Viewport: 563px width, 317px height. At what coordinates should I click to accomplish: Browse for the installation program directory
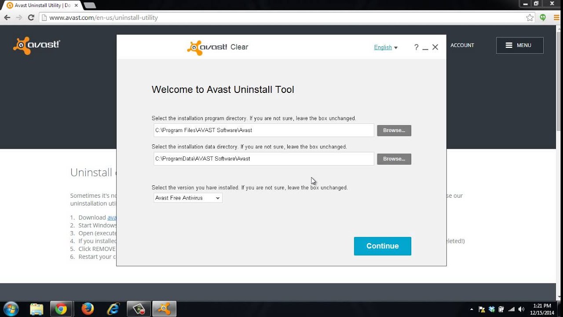coord(394,130)
